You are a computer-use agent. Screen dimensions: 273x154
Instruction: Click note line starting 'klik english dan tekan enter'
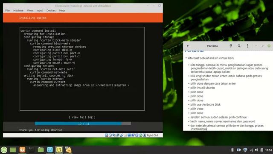[x=226, y=77]
